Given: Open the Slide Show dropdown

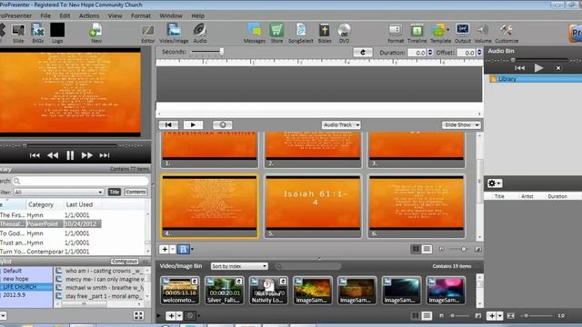Looking at the screenshot, I should [x=461, y=125].
